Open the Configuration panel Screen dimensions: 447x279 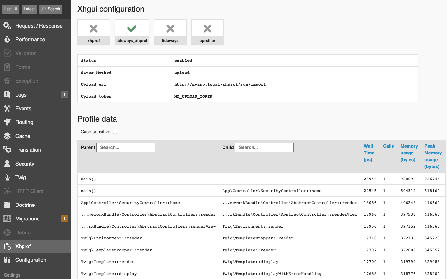point(35,260)
